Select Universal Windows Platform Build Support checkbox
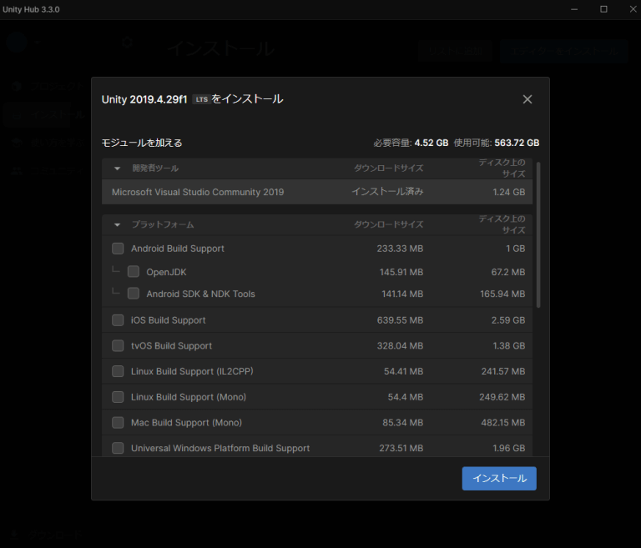Image resolution: width=641 pixels, height=548 pixels. pos(118,448)
